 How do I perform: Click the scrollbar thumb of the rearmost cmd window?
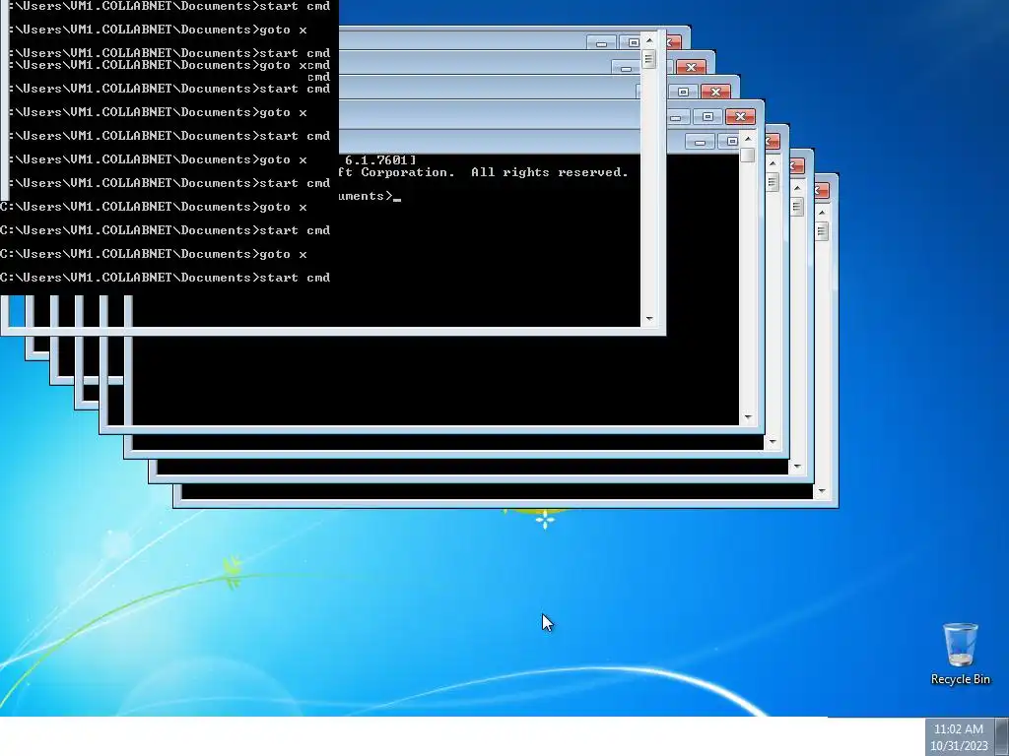coord(822,230)
